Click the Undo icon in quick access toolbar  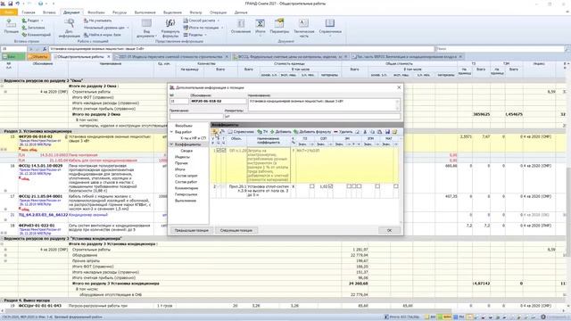coord(17,4)
